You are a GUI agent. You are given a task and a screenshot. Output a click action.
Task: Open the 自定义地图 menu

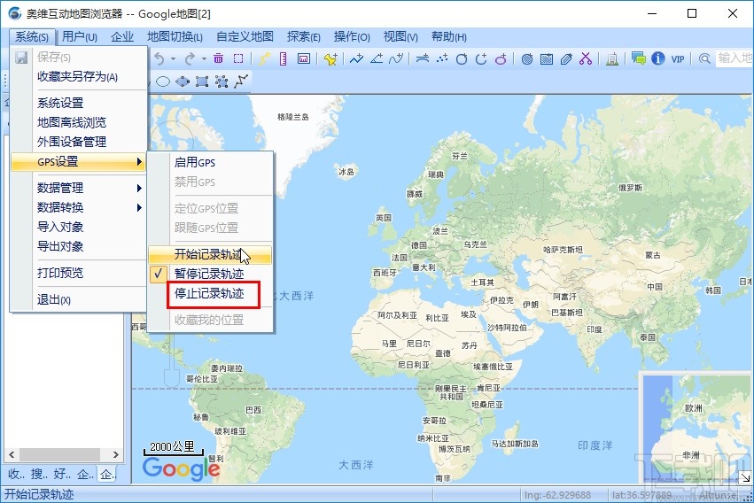[245, 37]
